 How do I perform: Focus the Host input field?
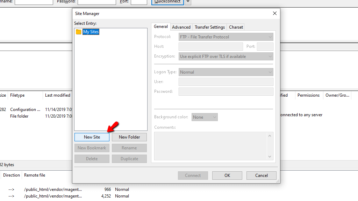click(211, 46)
